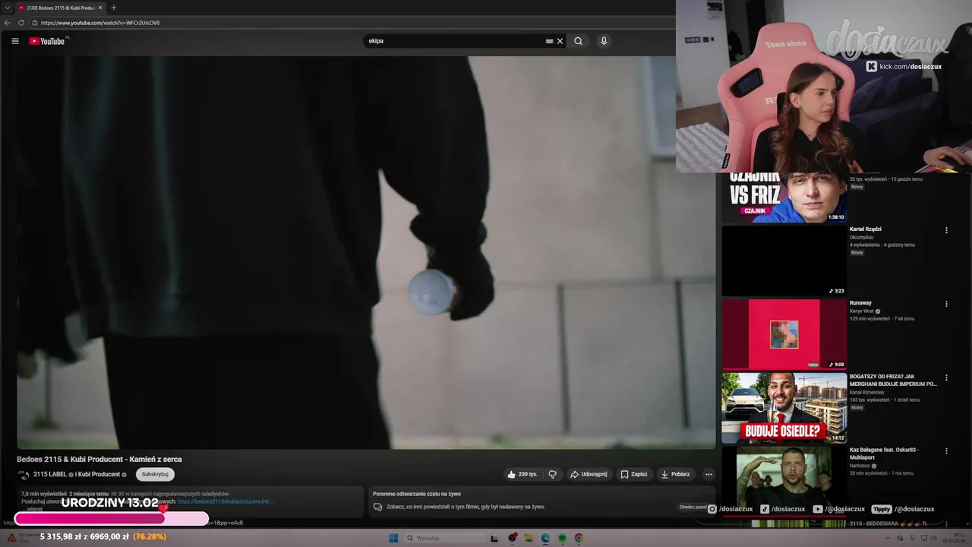Open the three-dot more actions menu below video

pyautogui.click(x=708, y=474)
